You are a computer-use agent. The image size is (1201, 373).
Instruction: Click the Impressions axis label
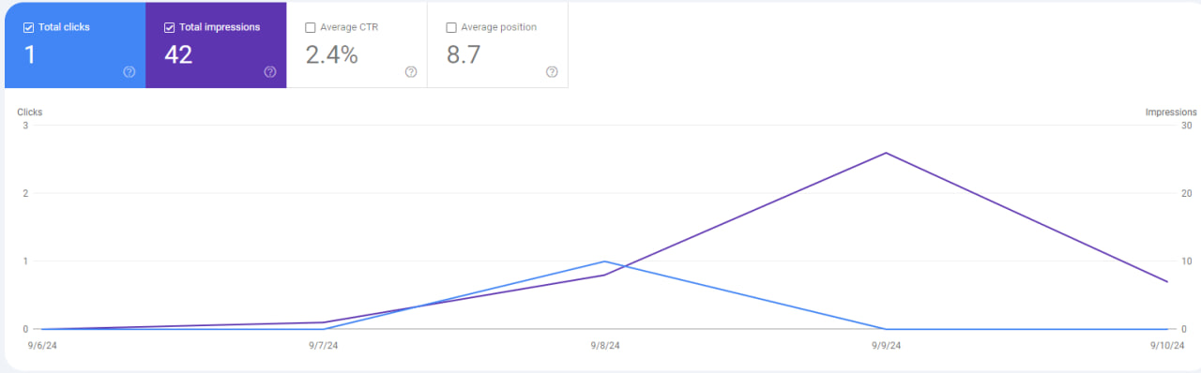click(x=1171, y=112)
